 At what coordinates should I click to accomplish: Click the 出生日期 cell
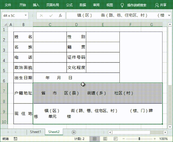pos(23,78)
